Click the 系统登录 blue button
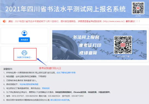This screenshot has width=149, height=104. (x=24, y=40)
